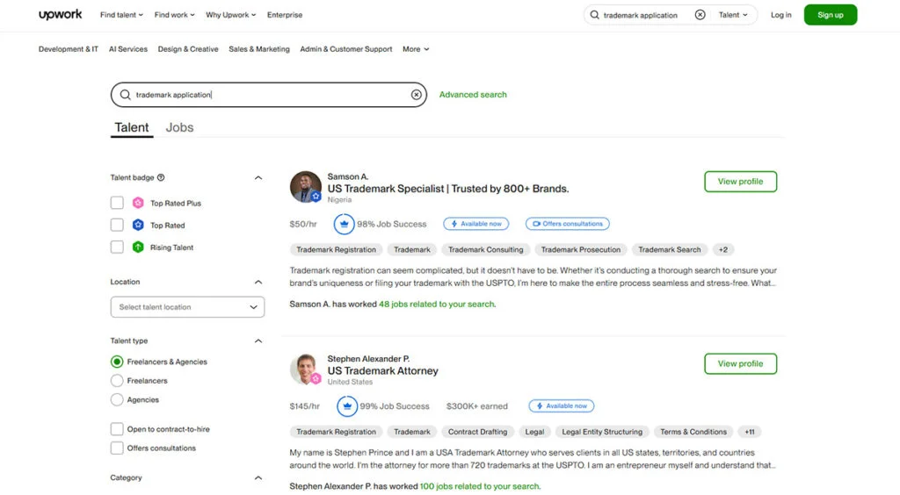Image resolution: width=900 pixels, height=495 pixels.
Task: Open the Find talent menu
Action: click(x=121, y=15)
